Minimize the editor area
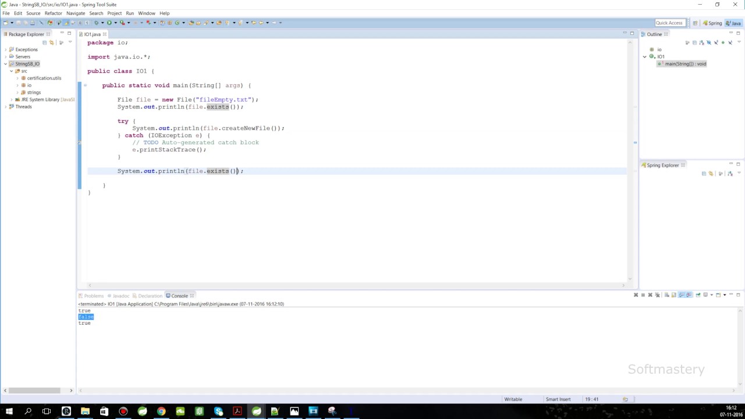Image resolution: width=745 pixels, height=419 pixels. (x=625, y=33)
